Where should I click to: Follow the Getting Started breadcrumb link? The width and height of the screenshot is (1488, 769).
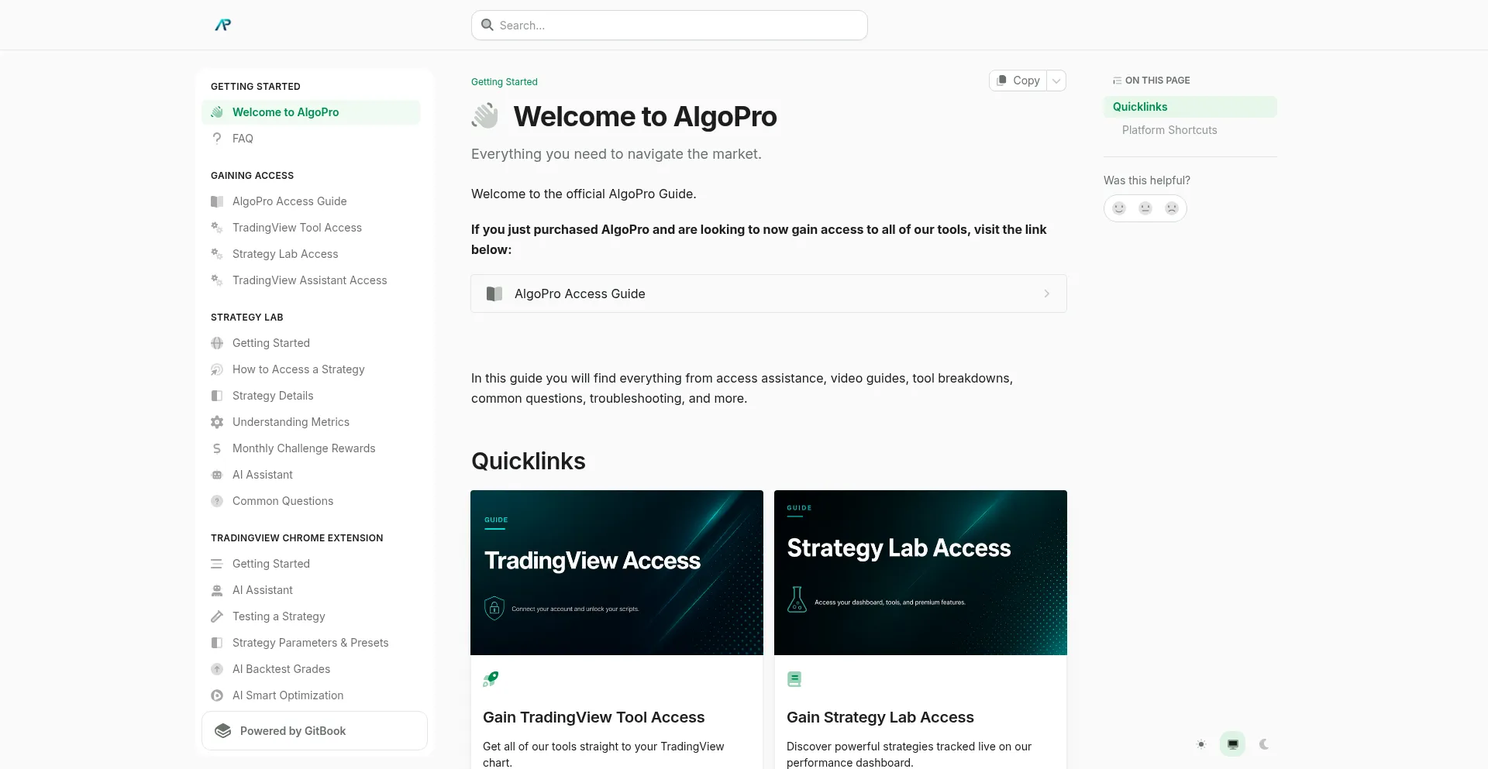[505, 82]
